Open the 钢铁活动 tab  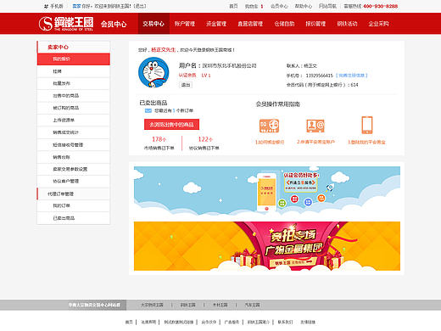[x=347, y=24]
